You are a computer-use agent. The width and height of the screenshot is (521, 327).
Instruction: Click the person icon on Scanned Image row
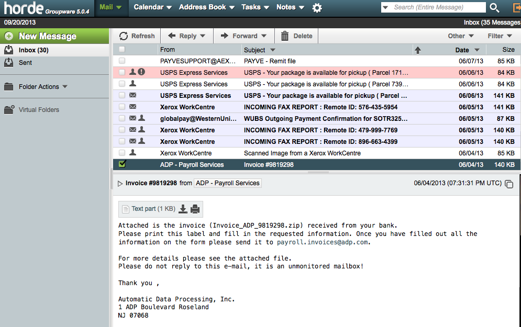(132, 152)
